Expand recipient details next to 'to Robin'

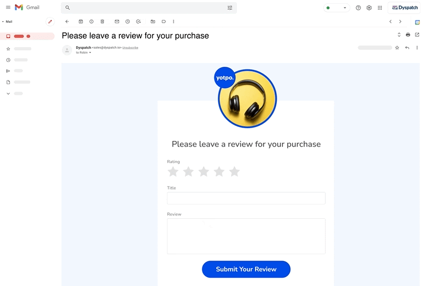point(90,52)
